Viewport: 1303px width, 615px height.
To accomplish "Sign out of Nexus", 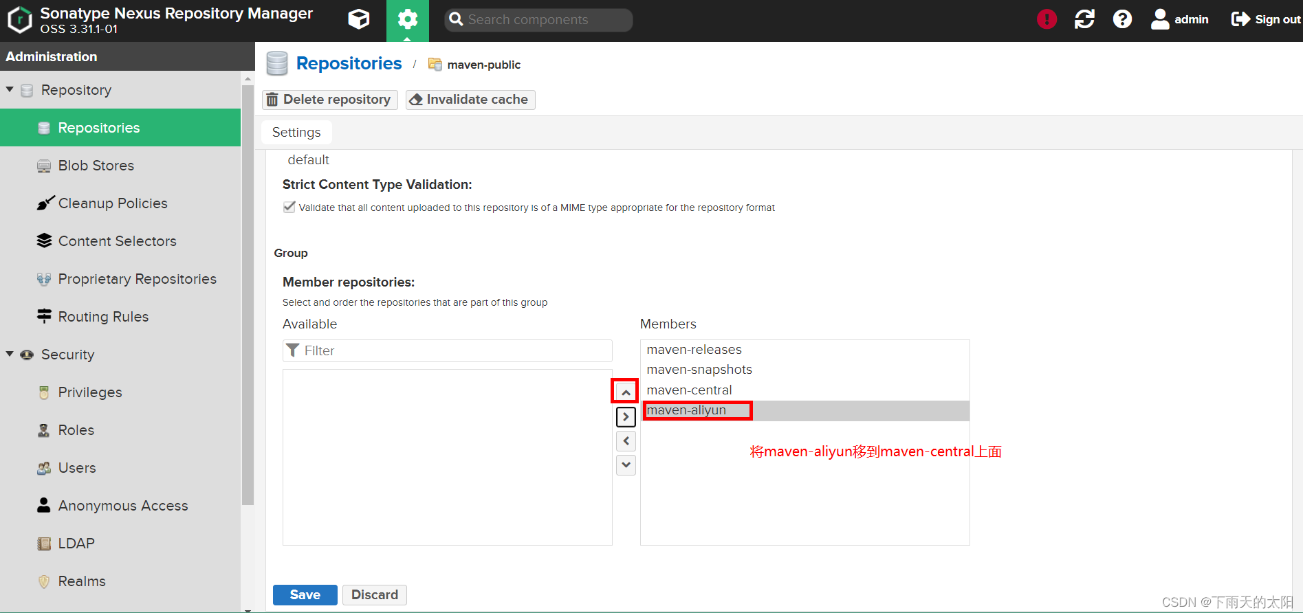I will click(x=1265, y=19).
